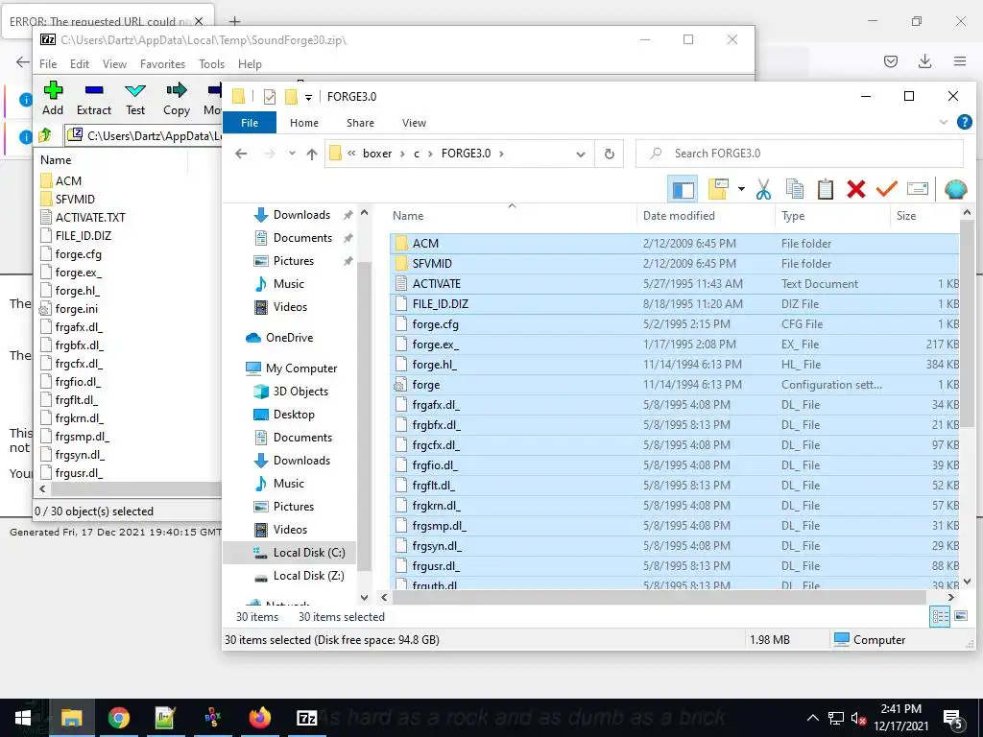Open the File menu in 7-Zip
The image size is (983, 737).
(x=48, y=64)
